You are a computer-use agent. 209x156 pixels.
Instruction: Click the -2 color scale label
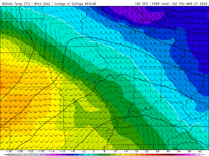coord(83,151)
